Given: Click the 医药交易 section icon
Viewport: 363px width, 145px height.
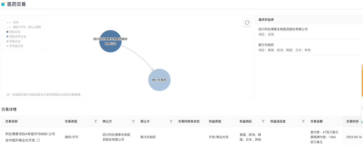Looking at the screenshot, I should pyautogui.click(x=3, y=4).
